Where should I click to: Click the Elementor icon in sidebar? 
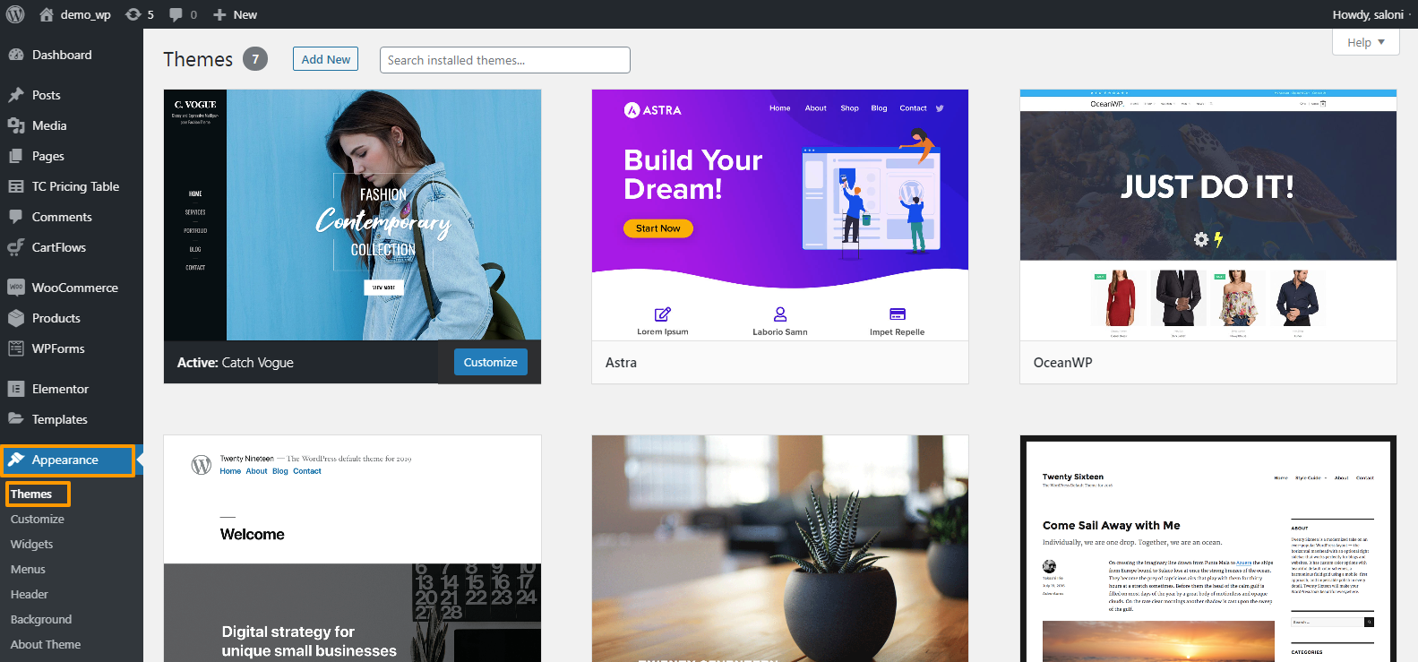16,389
